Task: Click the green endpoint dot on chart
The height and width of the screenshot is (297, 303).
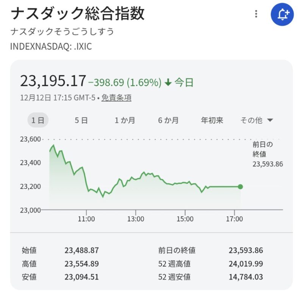Action: (x=240, y=187)
